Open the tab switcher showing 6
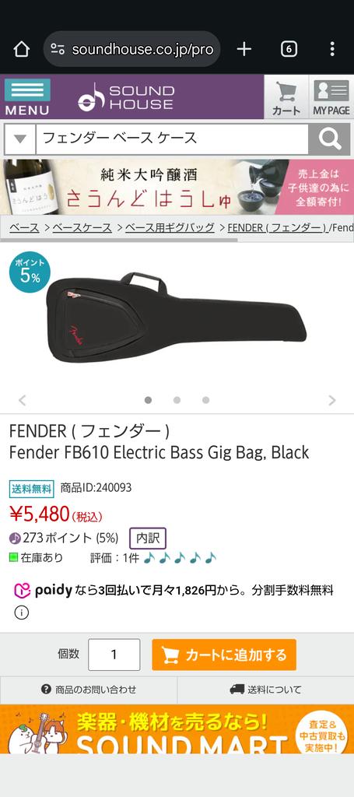354x797 pixels. (289, 49)
